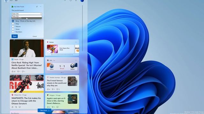Click the Oilers team logo
Image resolution: width=204 pixels, height=114 pixels.
(x=52, y=66)
